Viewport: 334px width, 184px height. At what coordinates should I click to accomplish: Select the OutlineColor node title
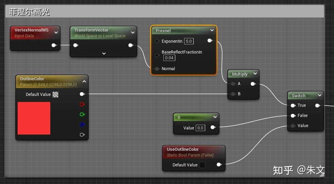[x=32, y=79]
